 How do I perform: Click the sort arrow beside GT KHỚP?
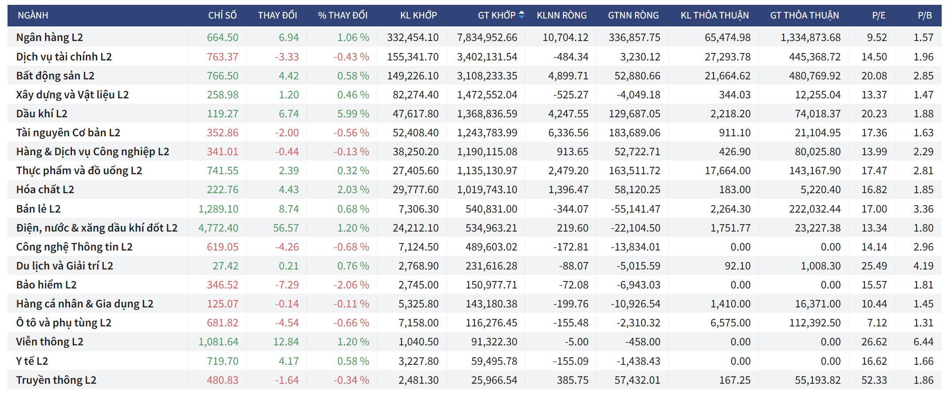pyautogui.click(x=522, y=15)
